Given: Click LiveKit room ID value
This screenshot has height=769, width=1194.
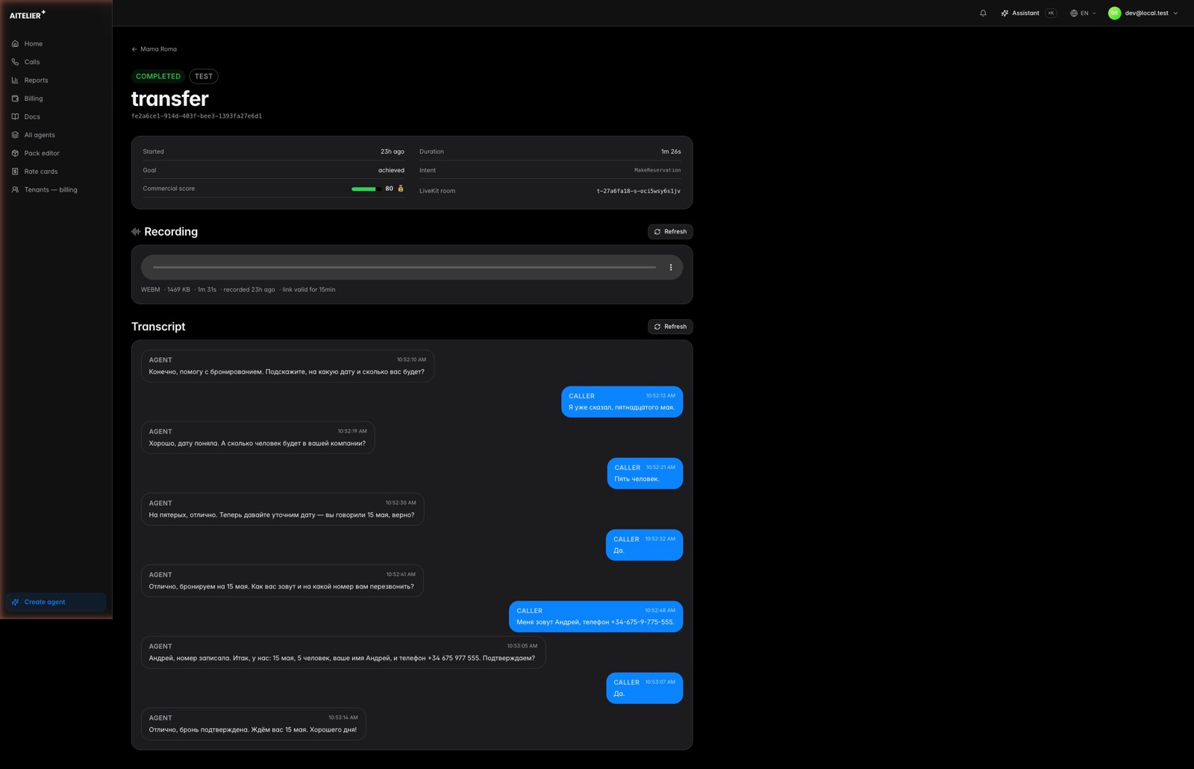Looking at the screenshot, I should coord(639,191).
